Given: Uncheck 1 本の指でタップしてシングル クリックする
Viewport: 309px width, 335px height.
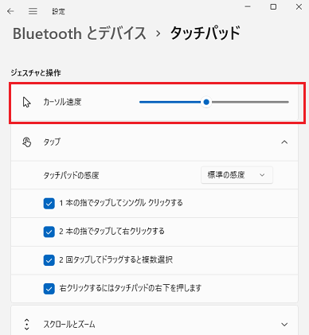Looking at the screenshot, I should 49,204.
